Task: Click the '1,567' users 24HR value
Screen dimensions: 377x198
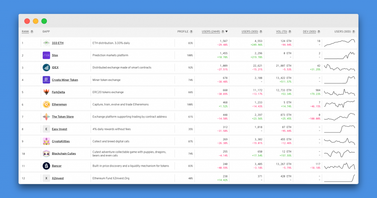Action: pos(223,41)
